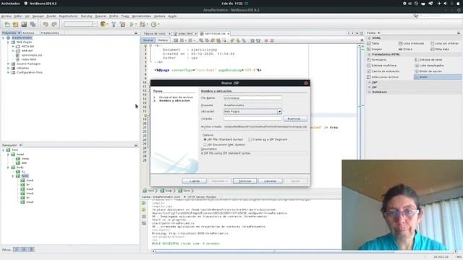
Task: Expand the Database palette category
Action: tap(369, 92)
